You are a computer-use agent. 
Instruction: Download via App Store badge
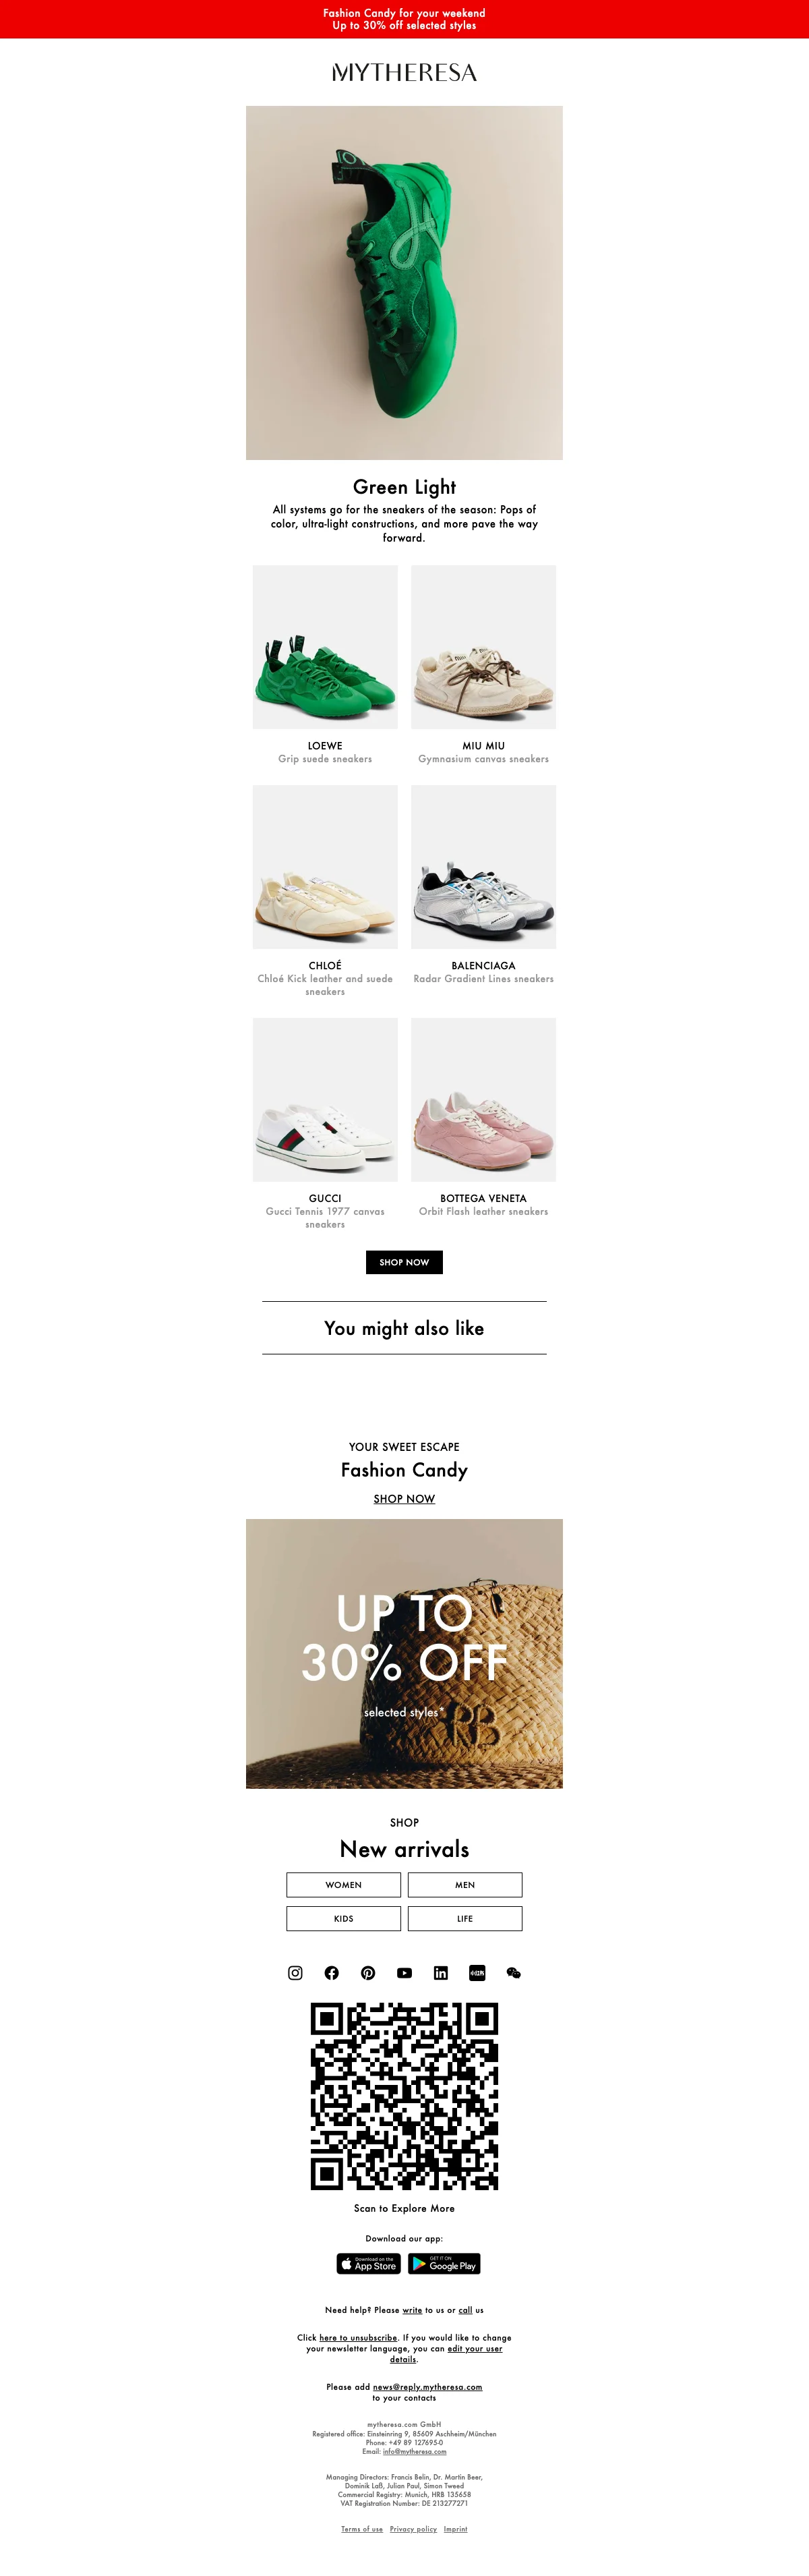[x=369, y=2263]
